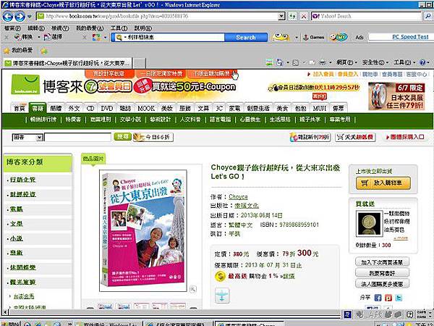Click the magnify icon below book cover
The width and height of the screenshot is (434, 326).
pyautogui.click(x=193, y=289)
